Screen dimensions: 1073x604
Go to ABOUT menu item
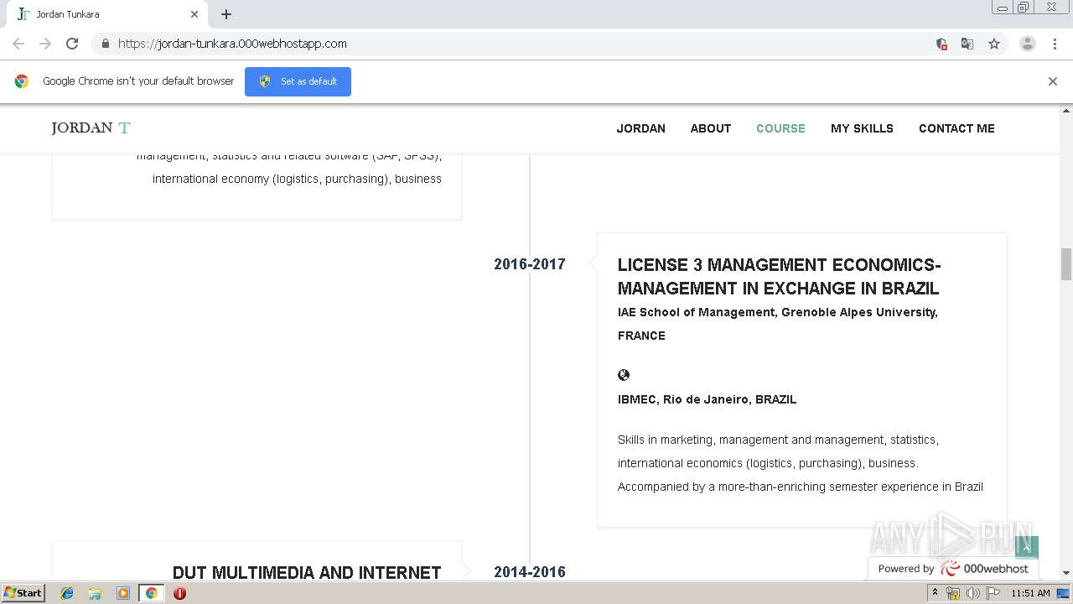[x=711, y=128]
